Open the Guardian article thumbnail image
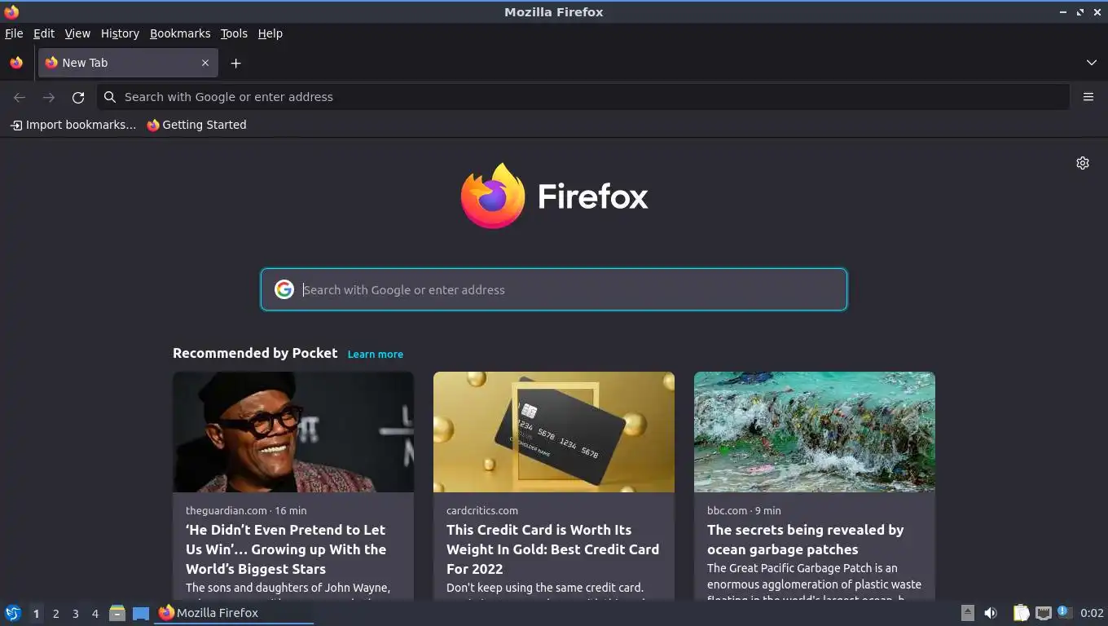The height and width of the screenshot is (626, 1108). [293, 432]
